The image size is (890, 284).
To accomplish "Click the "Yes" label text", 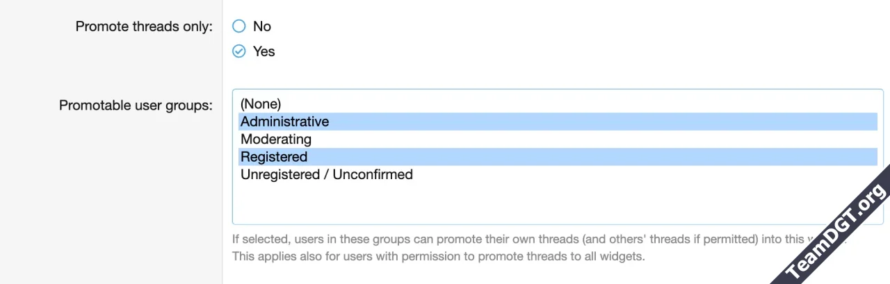I will (x=264, y=51).
